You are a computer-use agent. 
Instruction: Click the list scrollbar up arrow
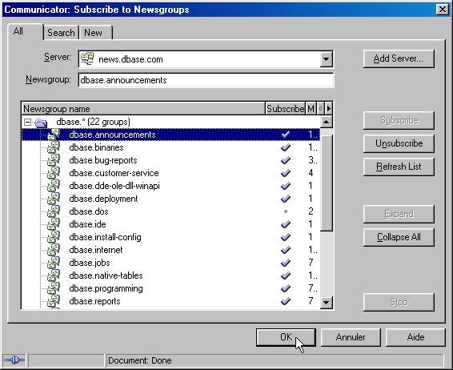[327, 122]
